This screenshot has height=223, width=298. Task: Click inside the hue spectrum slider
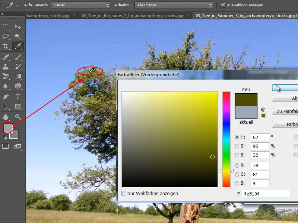point(226,140)
